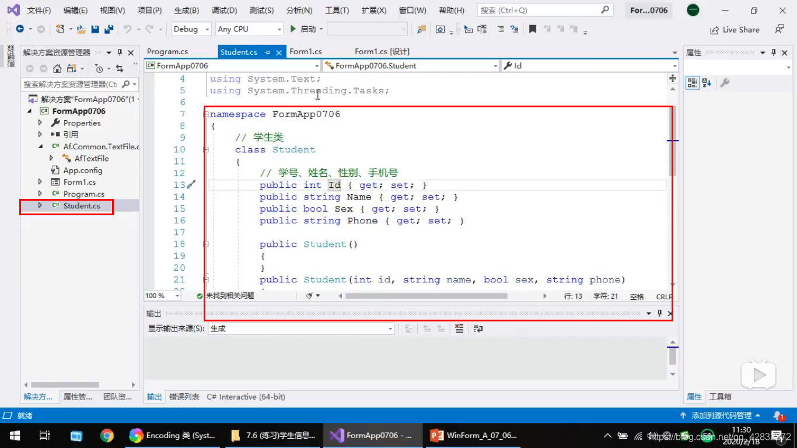
Task: Open pending changes filter clock icon
Action: 99,68
